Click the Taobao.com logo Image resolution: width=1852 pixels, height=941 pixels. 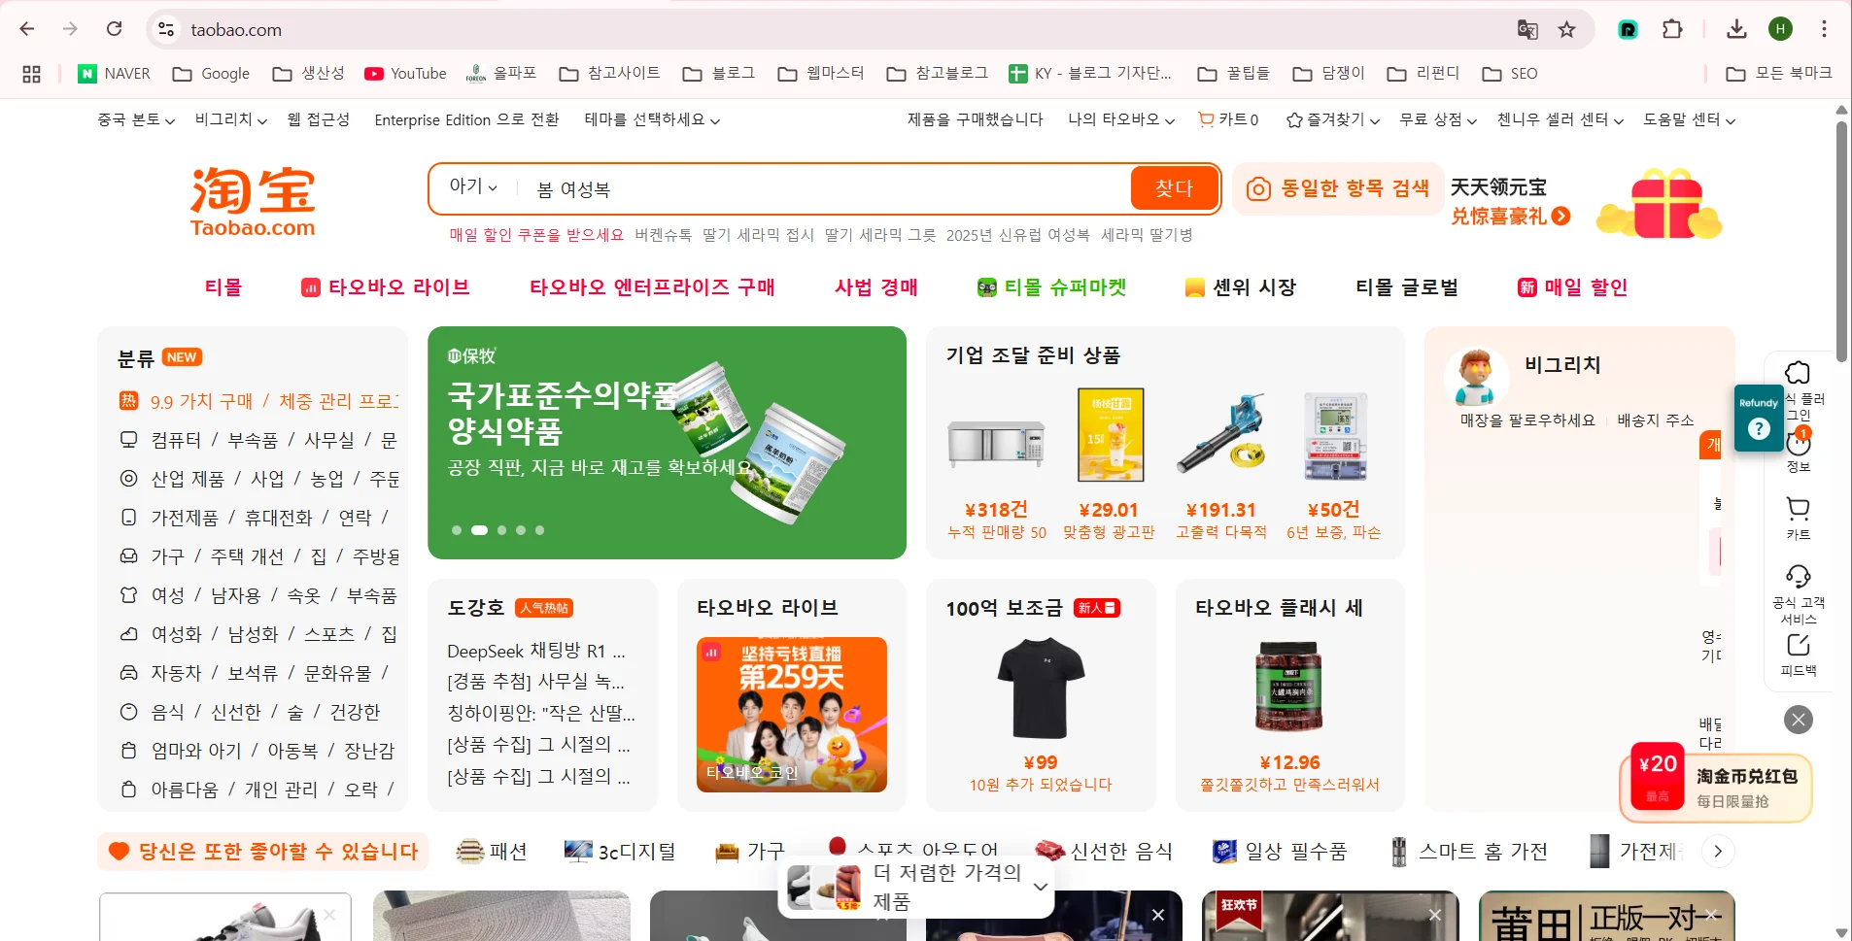(253, 202)
